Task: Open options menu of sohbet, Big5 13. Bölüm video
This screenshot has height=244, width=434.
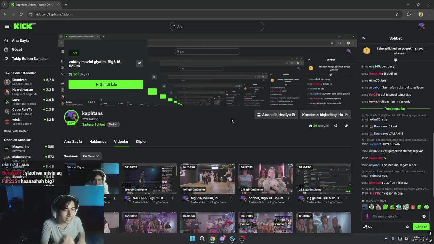Action: (289, 198)
